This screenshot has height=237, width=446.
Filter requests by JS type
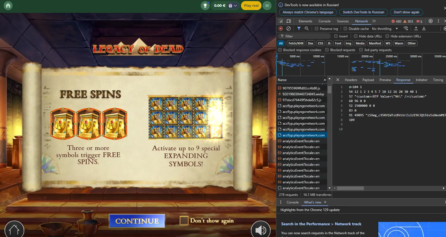(329, 43)
